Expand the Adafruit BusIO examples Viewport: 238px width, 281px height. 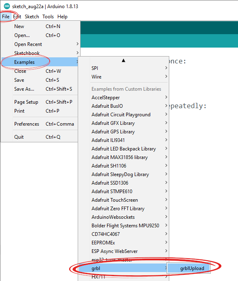click(x=123, y=106)
